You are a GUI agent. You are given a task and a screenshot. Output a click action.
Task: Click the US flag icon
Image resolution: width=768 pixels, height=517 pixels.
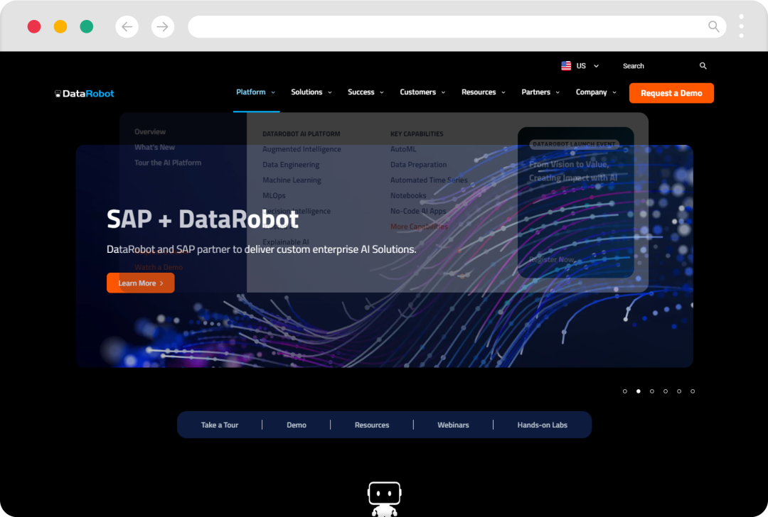(566, 65)
